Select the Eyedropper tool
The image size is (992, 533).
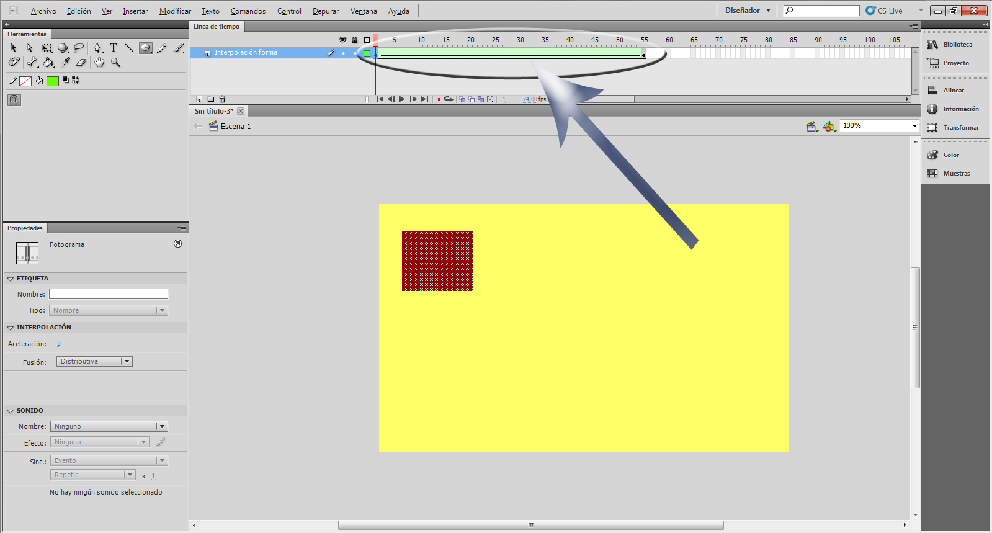coord(65,63)
